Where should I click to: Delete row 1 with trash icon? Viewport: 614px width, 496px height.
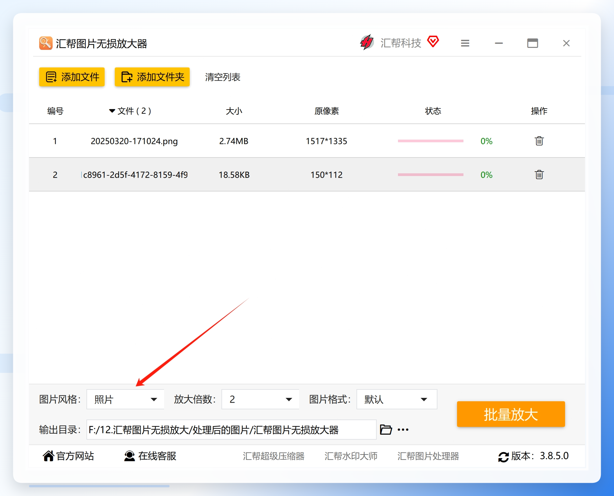tap(539, 141)
